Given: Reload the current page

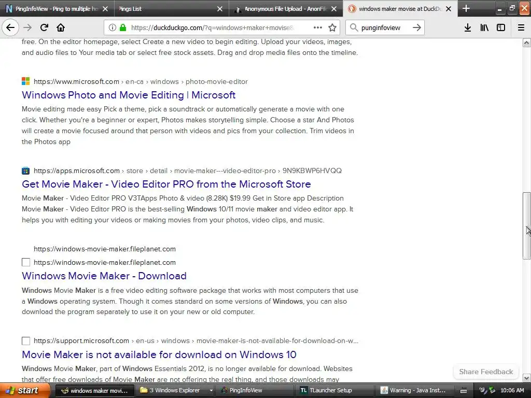Looking at the screenshot, I should point(44,27).
